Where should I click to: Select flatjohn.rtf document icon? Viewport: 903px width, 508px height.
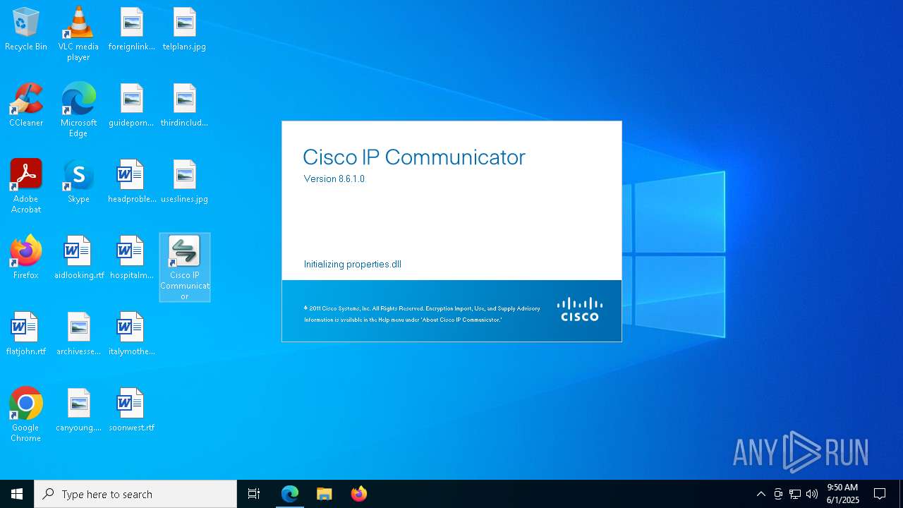click(26, 334)
